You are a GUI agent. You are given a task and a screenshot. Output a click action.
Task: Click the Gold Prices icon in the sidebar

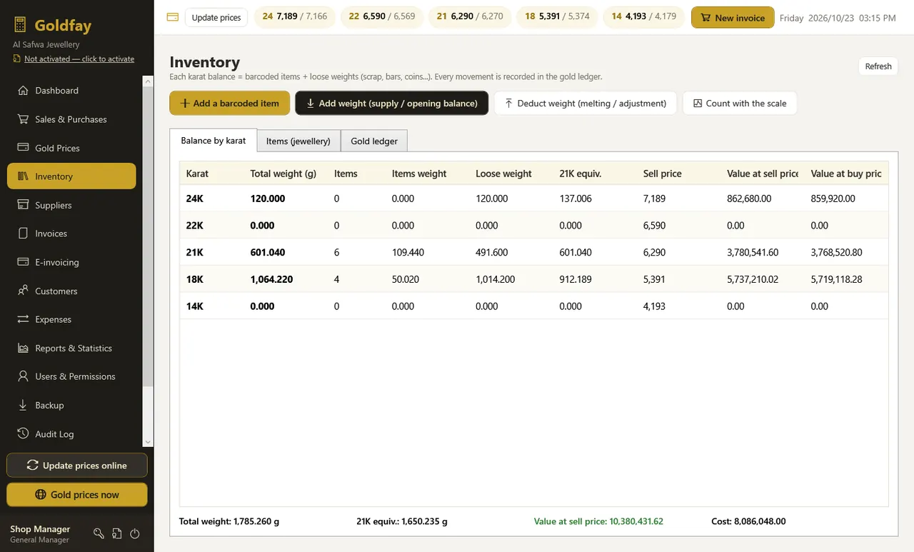coord(22,148)
